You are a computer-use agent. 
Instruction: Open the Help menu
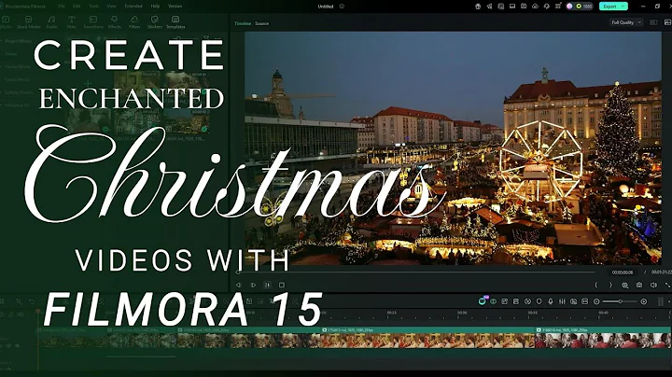(155, 7)
